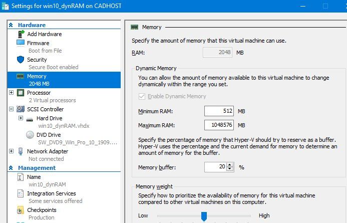Click the 'win10_dynRAM' name value

(x=48, y=184)
